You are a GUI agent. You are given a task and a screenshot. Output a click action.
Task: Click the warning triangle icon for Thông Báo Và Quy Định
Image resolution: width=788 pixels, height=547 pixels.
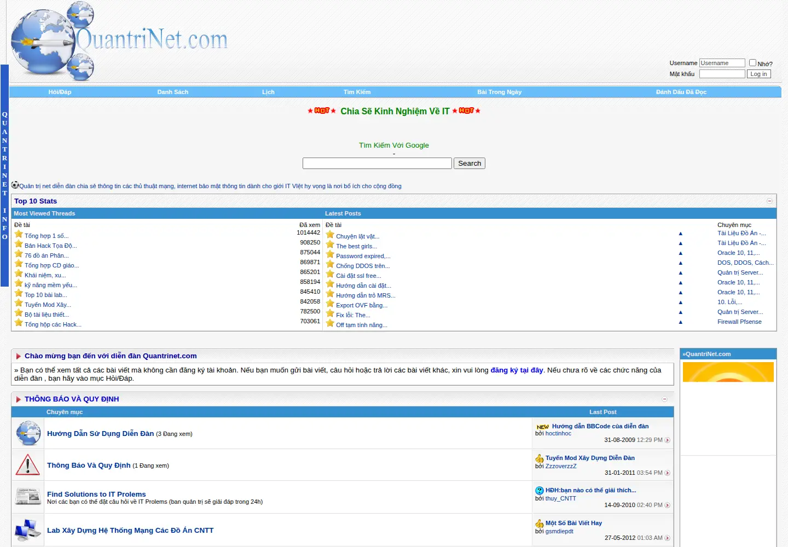(x=28, y=465)
